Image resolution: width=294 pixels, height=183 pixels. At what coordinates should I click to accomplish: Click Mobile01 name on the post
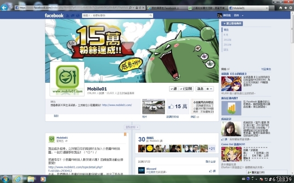[x=62, y=138]
